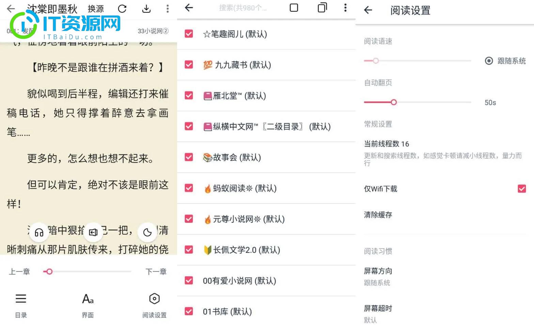This screenshot has width=534, height=325.
Task: Click the hexagon settings icon
Action: point(155,299)
